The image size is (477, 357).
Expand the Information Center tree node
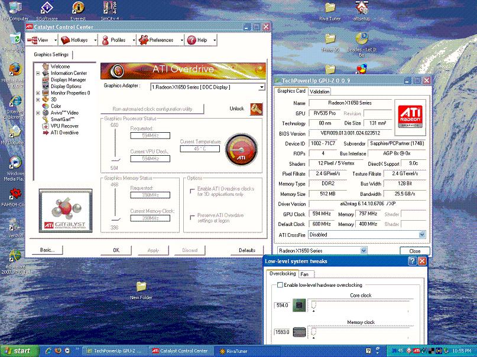(x=38, y=73)
